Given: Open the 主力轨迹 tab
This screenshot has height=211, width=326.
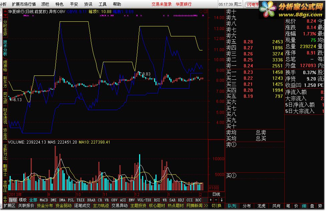Looking at the screenshot, I should pos(101,206).
